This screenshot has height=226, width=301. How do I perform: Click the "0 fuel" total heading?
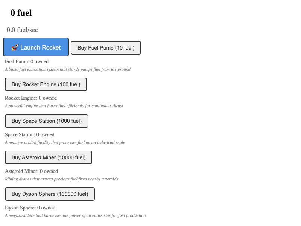21,13
